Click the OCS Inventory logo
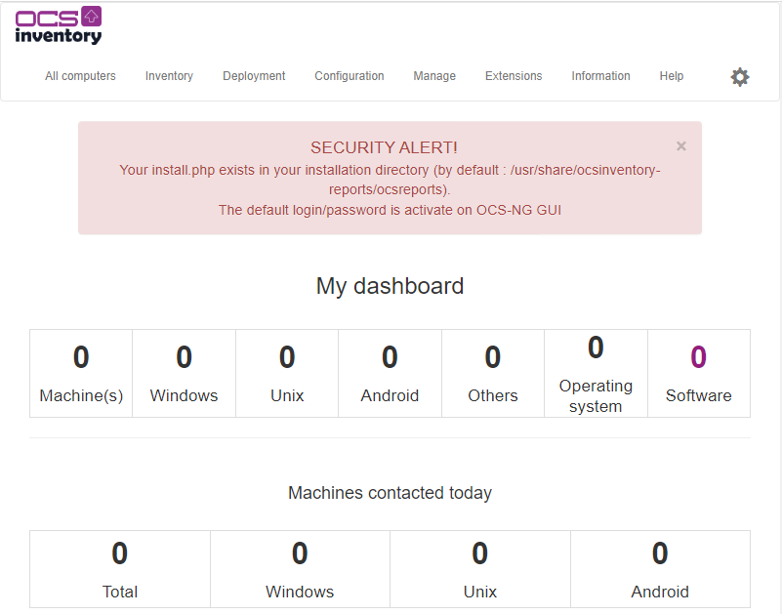Screen dimensions: 782x614 point(59,25)
